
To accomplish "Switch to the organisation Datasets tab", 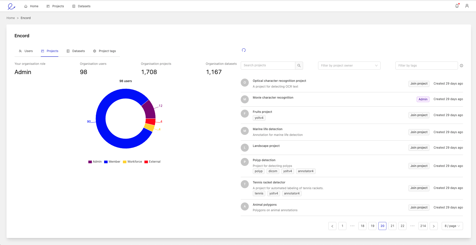I will [x=76, y=51].
